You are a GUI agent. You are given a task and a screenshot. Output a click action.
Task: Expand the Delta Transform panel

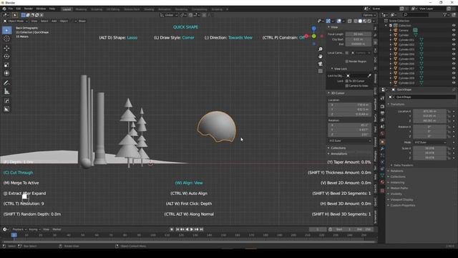401,166
